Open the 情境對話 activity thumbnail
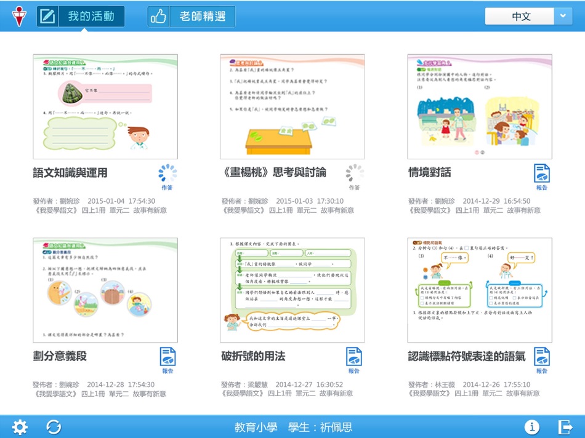Viewport: 585px width, 438px height. click(x=480, y=106)
